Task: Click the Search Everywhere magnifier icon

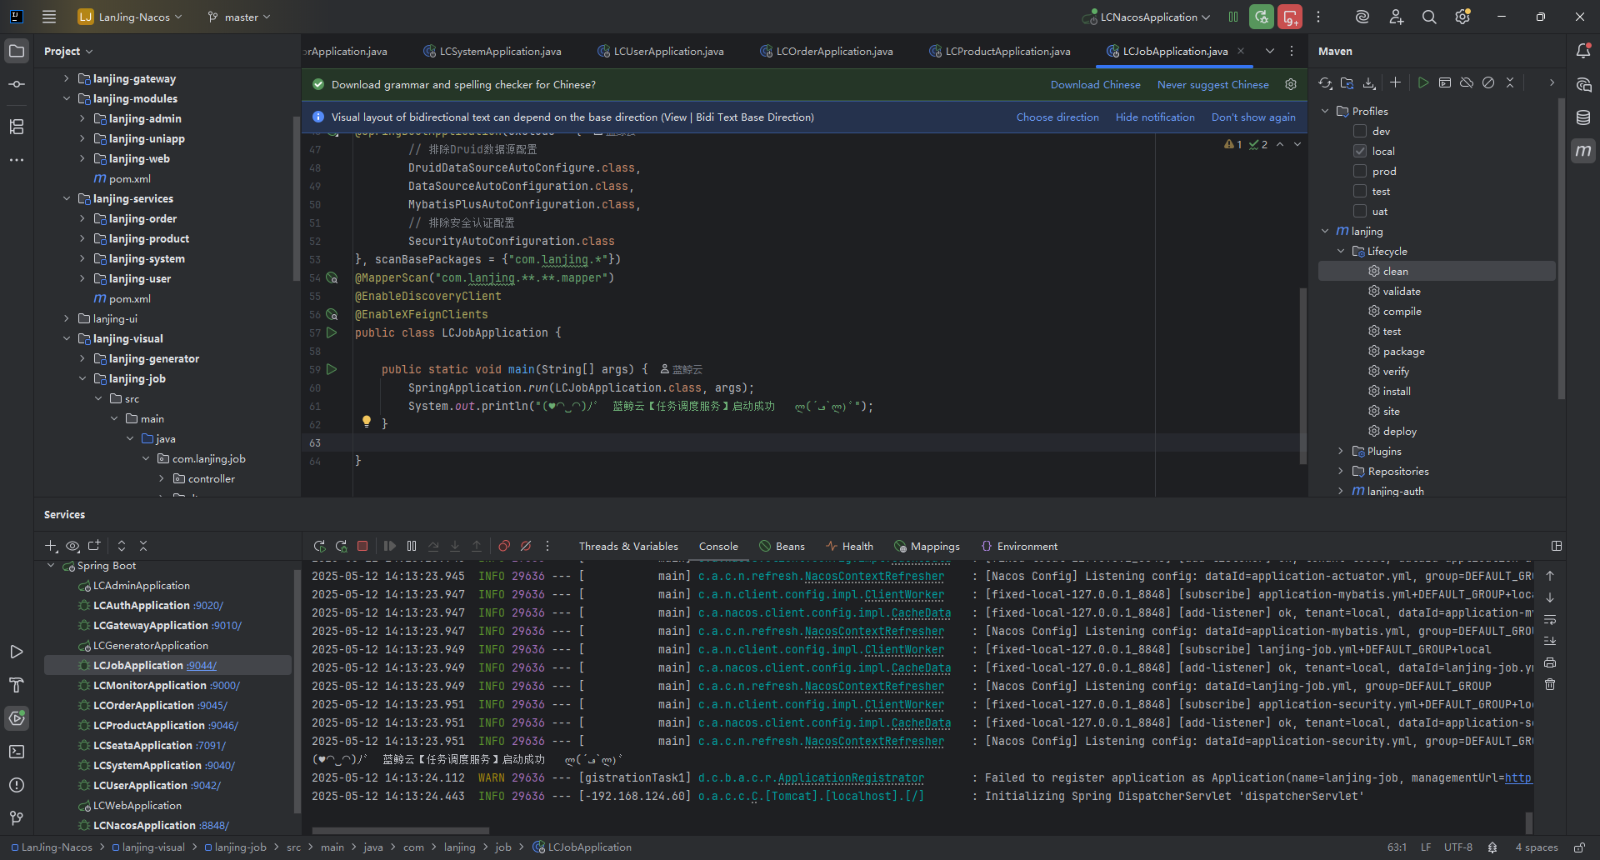Action: [x=1429, y=17]
